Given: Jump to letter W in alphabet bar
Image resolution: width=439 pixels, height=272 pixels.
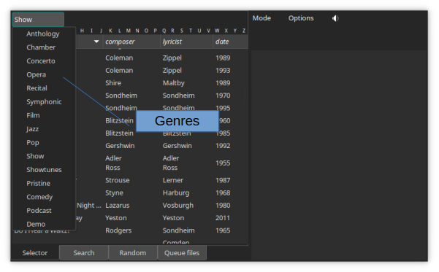Looking at the screenshot, I should click(x=217, y=31).
